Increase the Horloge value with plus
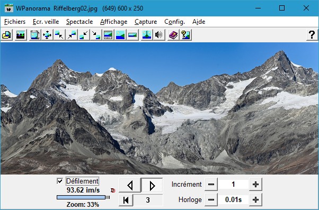Viewport: 319px width, 210px height. pyautogui.click(x=255, y=200)
